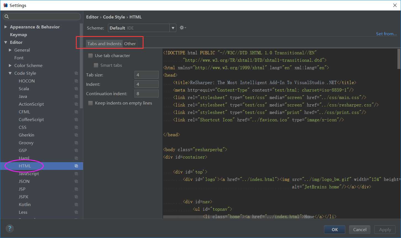Viewport: 401px width, 238px height.
Task: Click the search magnifier icon in settings
Action: (x=7, y=17)
